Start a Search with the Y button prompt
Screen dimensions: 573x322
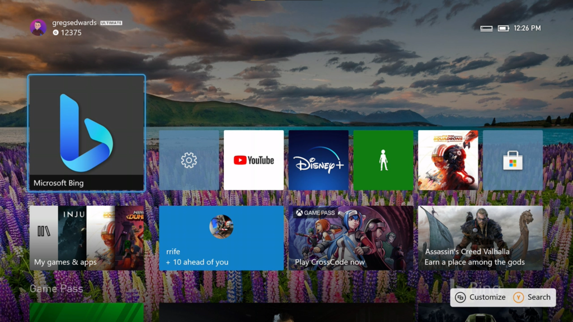pyautogui.click(x=532, y=297)
